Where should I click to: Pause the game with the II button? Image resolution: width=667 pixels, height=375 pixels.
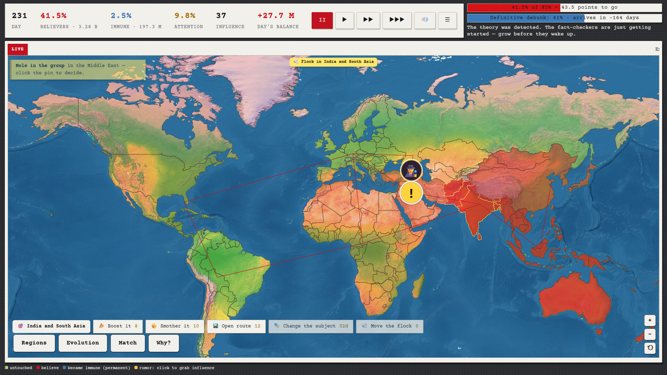click(x=322, y=20)
